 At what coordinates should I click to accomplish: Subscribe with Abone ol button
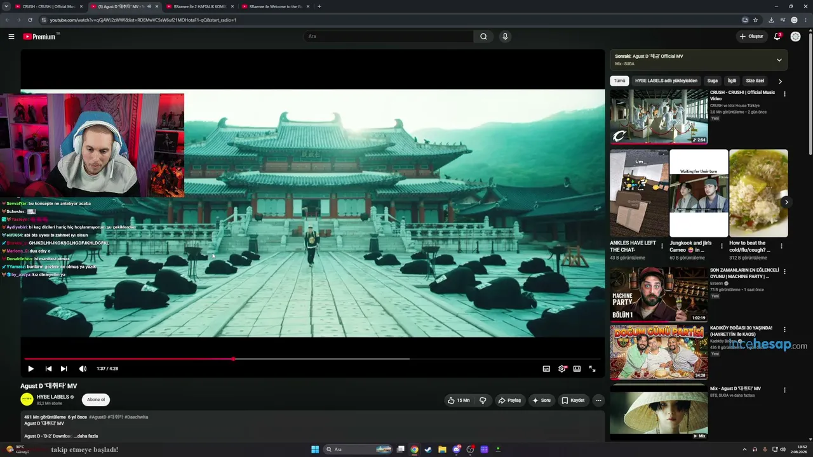[96, 400]
